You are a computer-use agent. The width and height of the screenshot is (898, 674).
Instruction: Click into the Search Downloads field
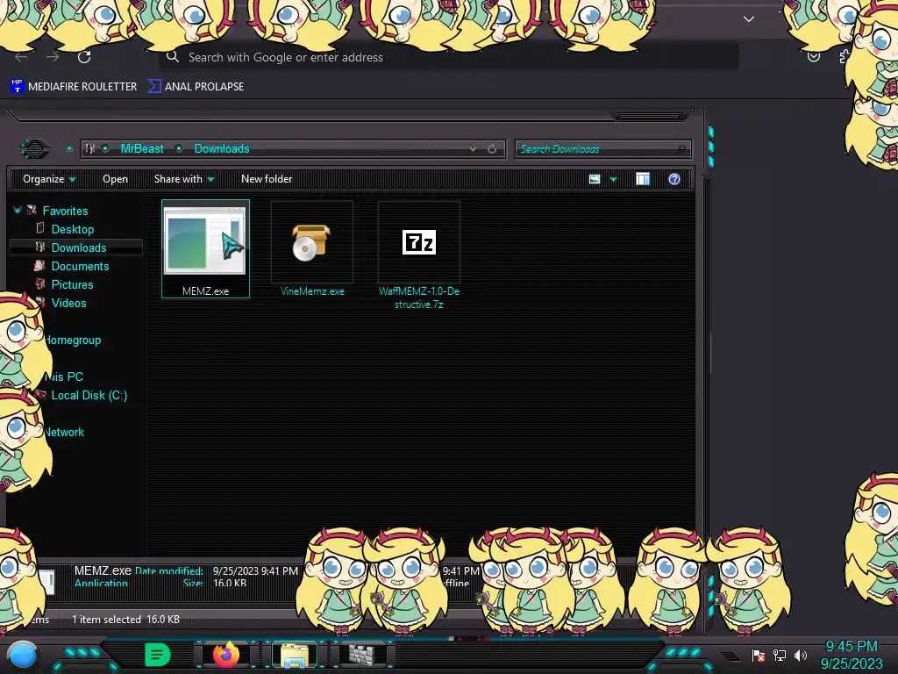click(602, 149)
